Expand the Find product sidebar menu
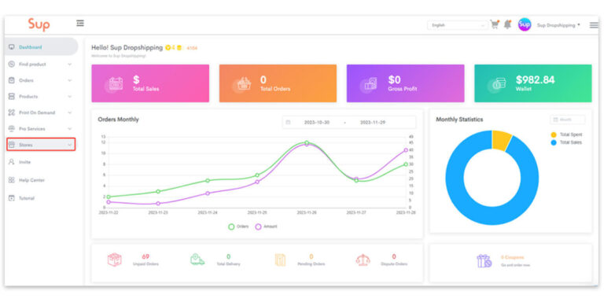 [40, 64]
